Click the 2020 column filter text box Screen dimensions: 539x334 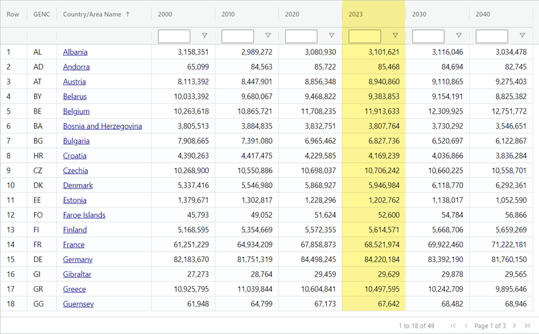[x=301, y=36]
